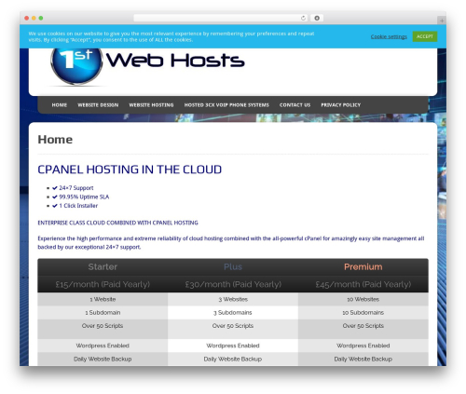Select the Premium plan header
466x394 pixels.
pyautogui.click(x=363, y=266)
